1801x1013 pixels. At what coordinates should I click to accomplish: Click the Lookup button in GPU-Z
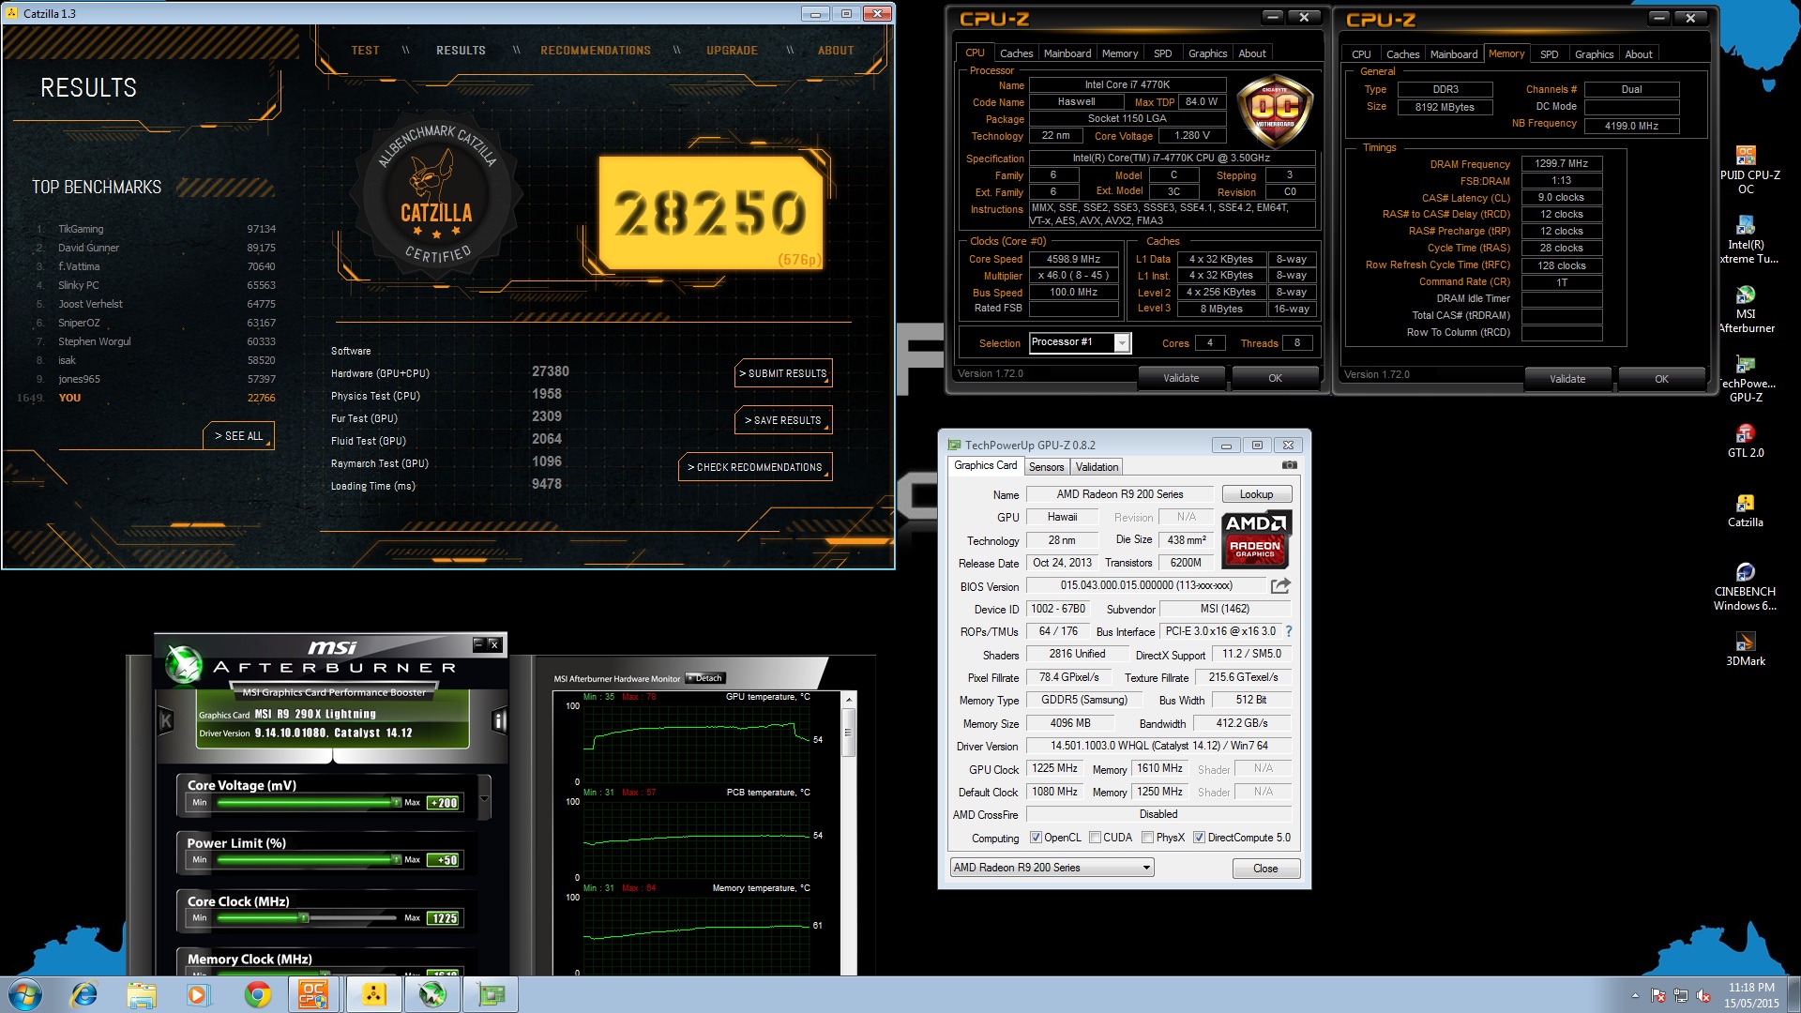(x=1256, y=494)
